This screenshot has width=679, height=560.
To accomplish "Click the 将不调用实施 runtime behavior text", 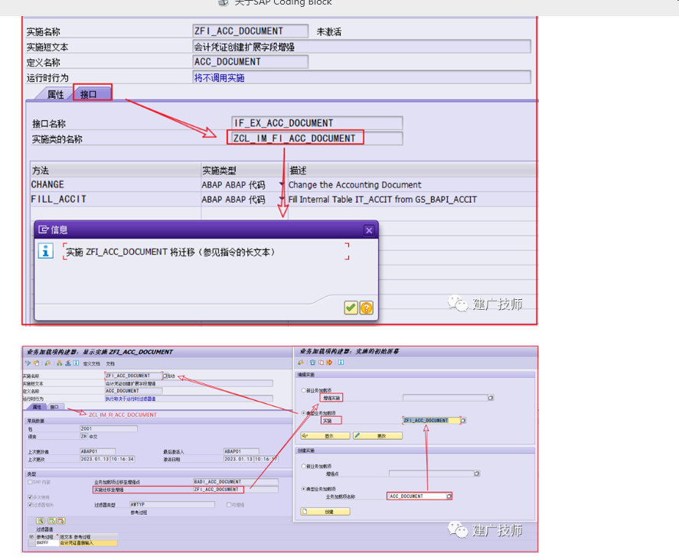I will point(219,78).
